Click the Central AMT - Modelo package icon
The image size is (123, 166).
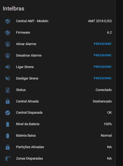[x=8, y=21]
